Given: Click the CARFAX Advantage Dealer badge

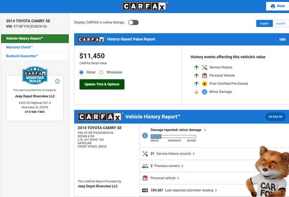Looking at the screenshot, I should tap(35, 76).
